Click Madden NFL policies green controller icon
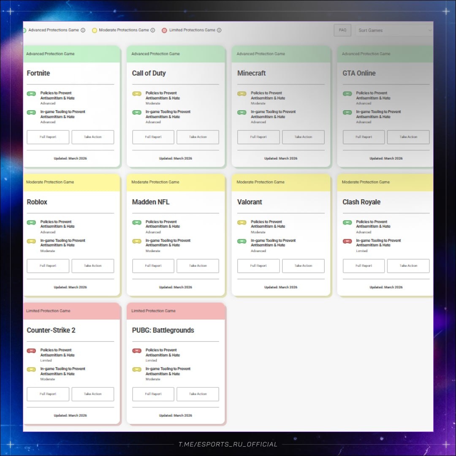Viewport: 456px width, 456px height. [137, 223]
